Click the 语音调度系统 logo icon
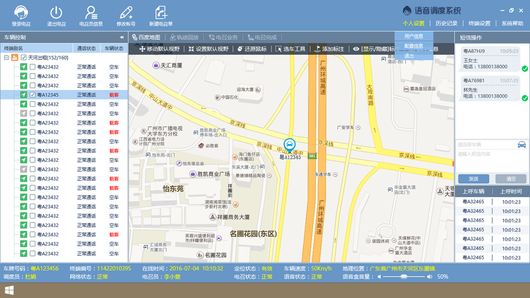 [407, 10]
